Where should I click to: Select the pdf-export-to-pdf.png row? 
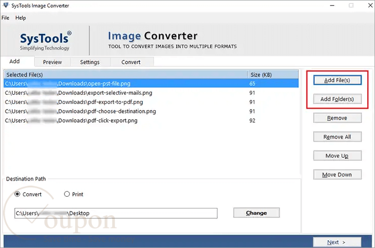pyautogui.click(x=151, y=102)
